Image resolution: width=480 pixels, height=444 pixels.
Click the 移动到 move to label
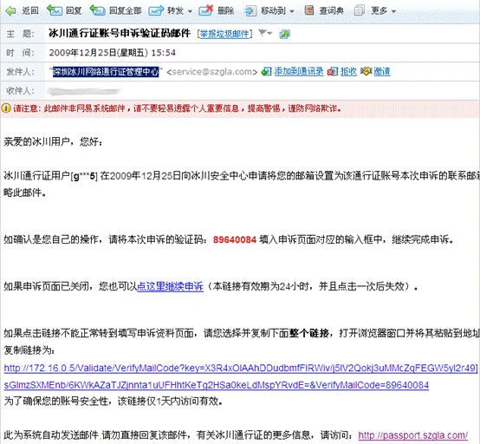pyautogui.click(x=273, y=11)
